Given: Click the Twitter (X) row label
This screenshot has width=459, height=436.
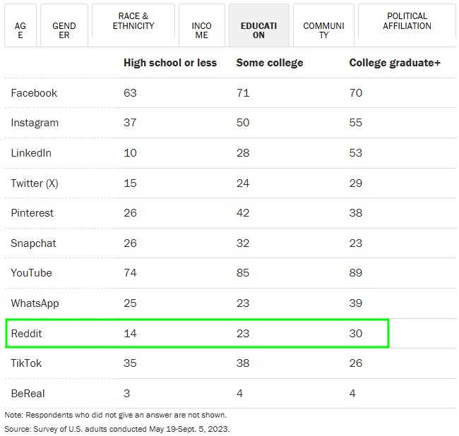Looking at the screenshot, I should click(x=36, y=183).
